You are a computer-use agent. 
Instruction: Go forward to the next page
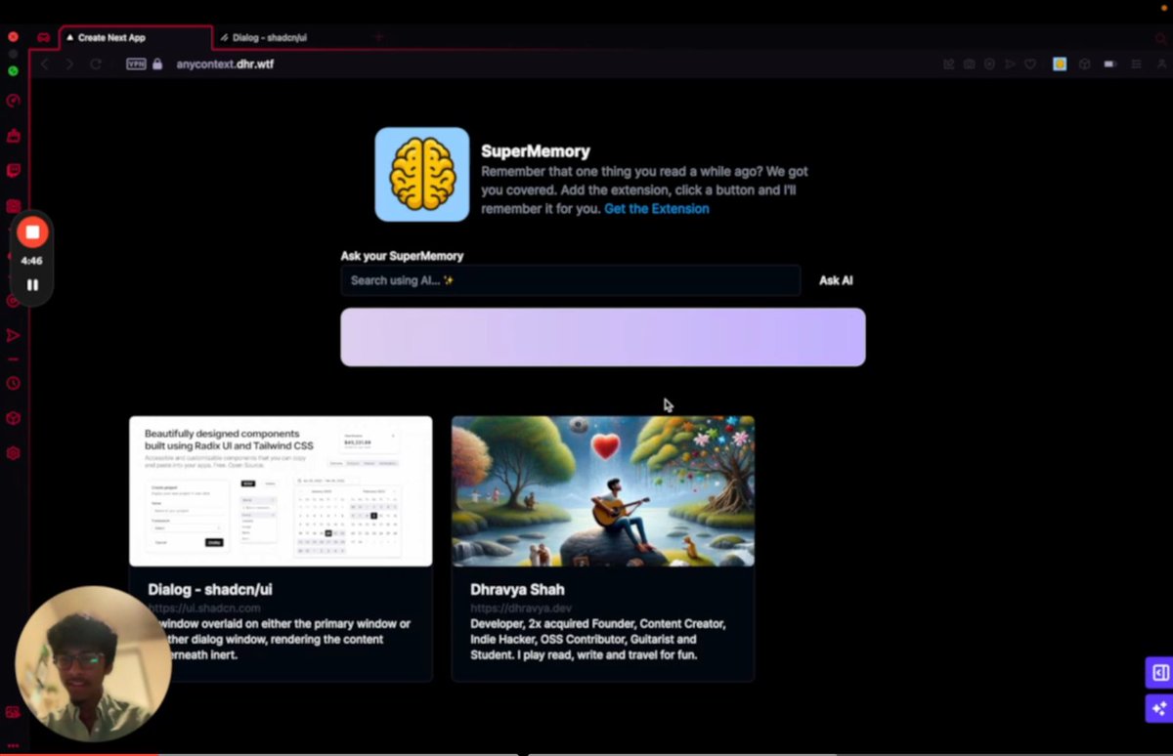pyautogui.click(x=69, y=64)
